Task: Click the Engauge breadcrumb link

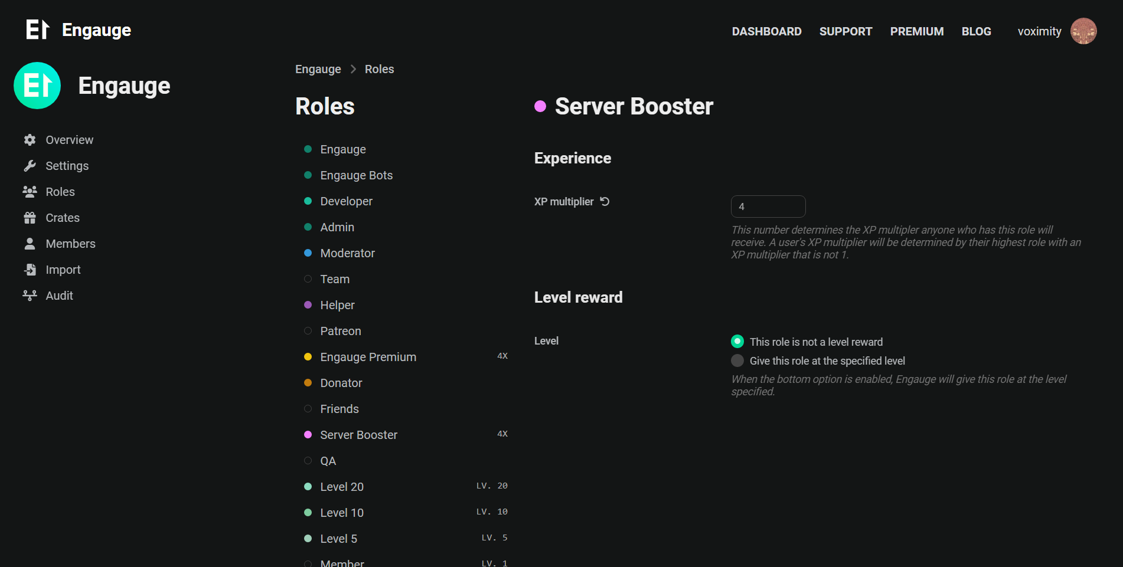Action: [x=318, y=69]
